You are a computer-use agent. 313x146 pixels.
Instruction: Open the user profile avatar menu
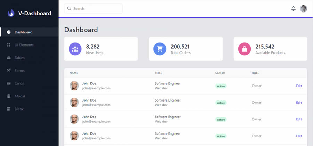tap(304, 9)
